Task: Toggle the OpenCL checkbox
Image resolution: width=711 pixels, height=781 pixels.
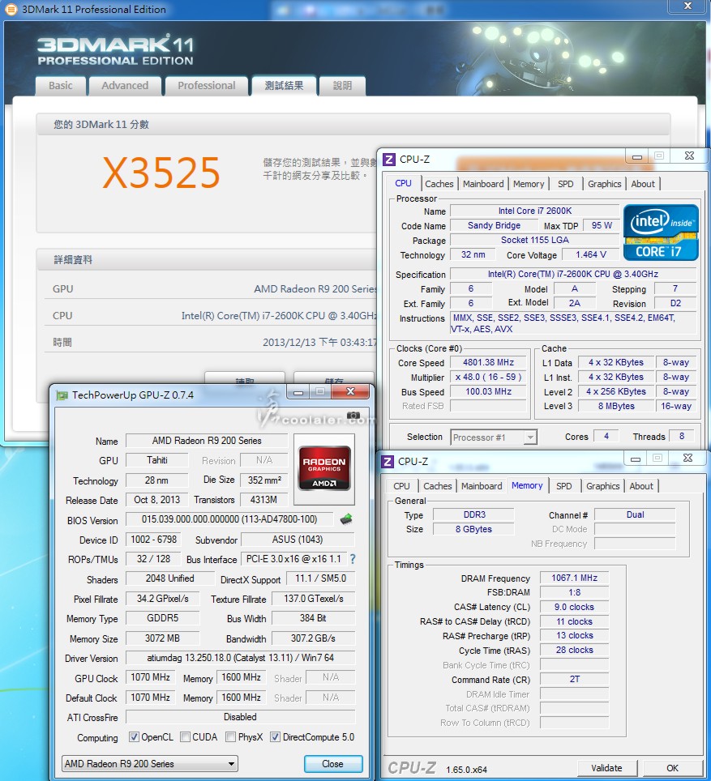Action: point(134,736)
